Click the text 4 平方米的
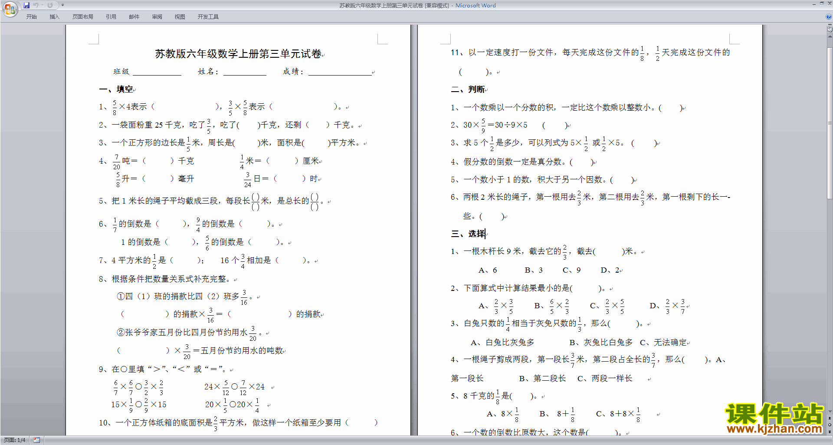833x445 pixels. click(x=131, y=260)
